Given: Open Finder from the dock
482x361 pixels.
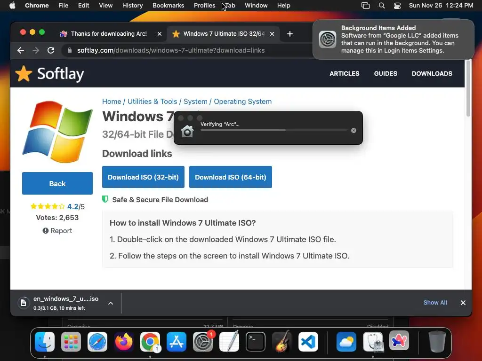Looking at the screenshot, I should click(x=45, y=342).
